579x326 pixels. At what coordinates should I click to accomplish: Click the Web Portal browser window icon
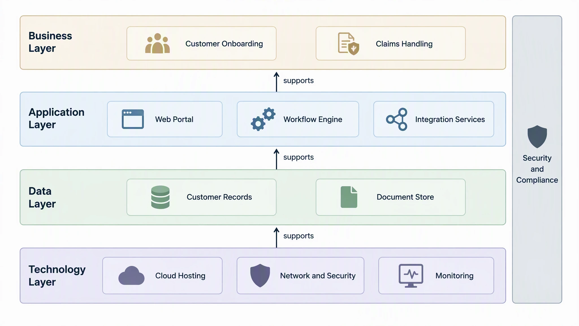[x=133, y=119]
